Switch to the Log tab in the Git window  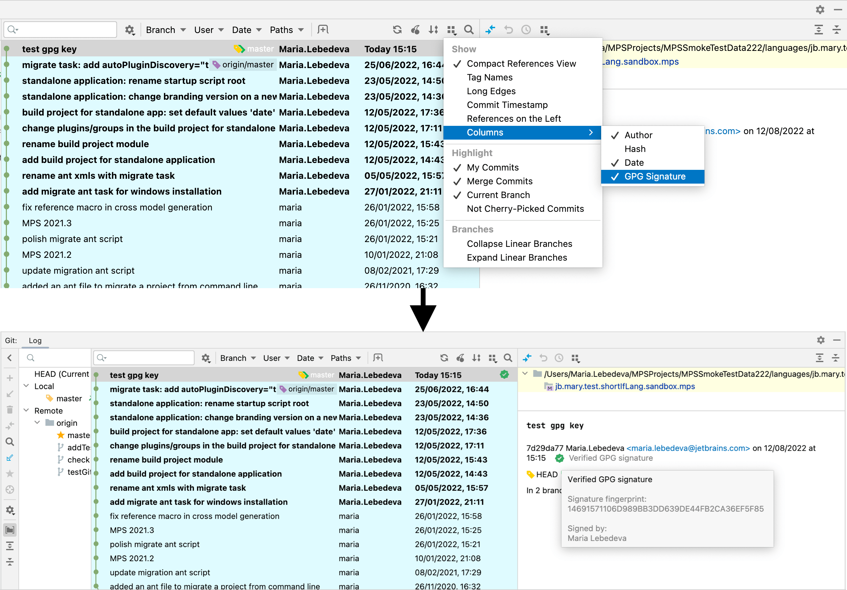[x=35, y=340]
